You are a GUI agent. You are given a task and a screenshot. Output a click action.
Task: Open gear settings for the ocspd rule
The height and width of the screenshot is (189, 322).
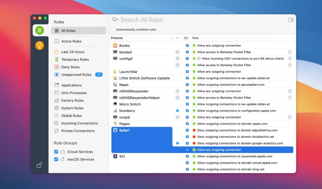[x=177, y=117]
